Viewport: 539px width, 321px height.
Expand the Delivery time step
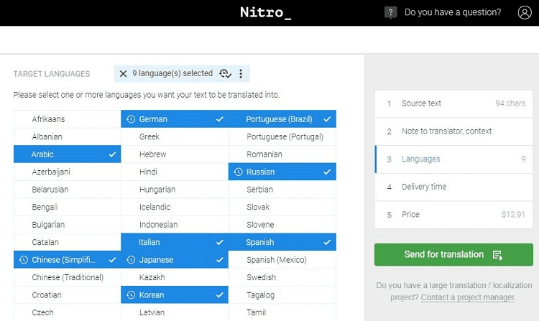453,187
